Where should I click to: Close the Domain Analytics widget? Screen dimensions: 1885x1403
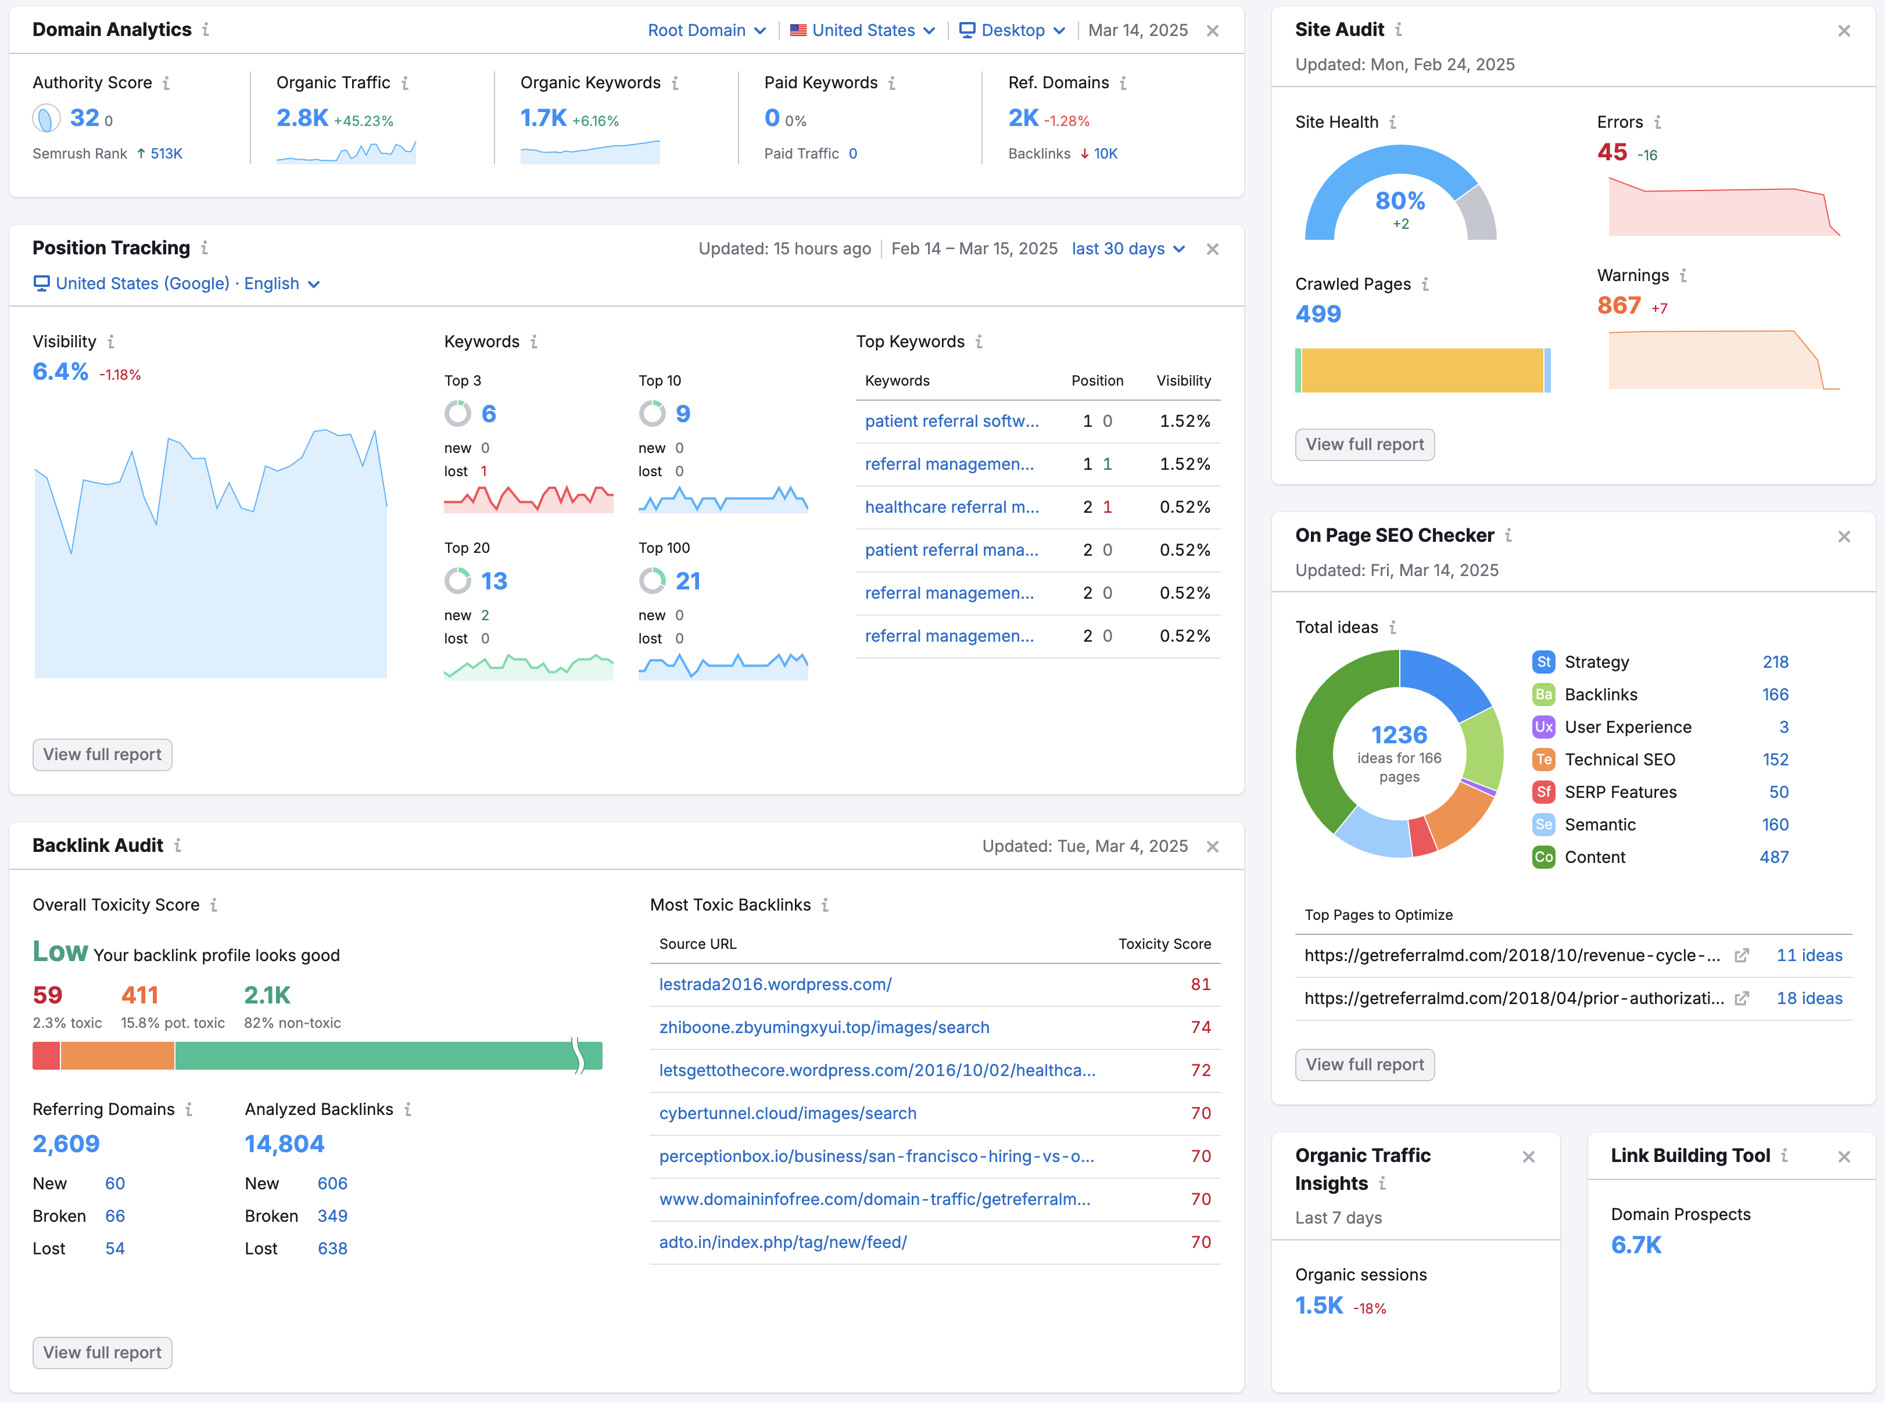click(x=1213, y=31)
